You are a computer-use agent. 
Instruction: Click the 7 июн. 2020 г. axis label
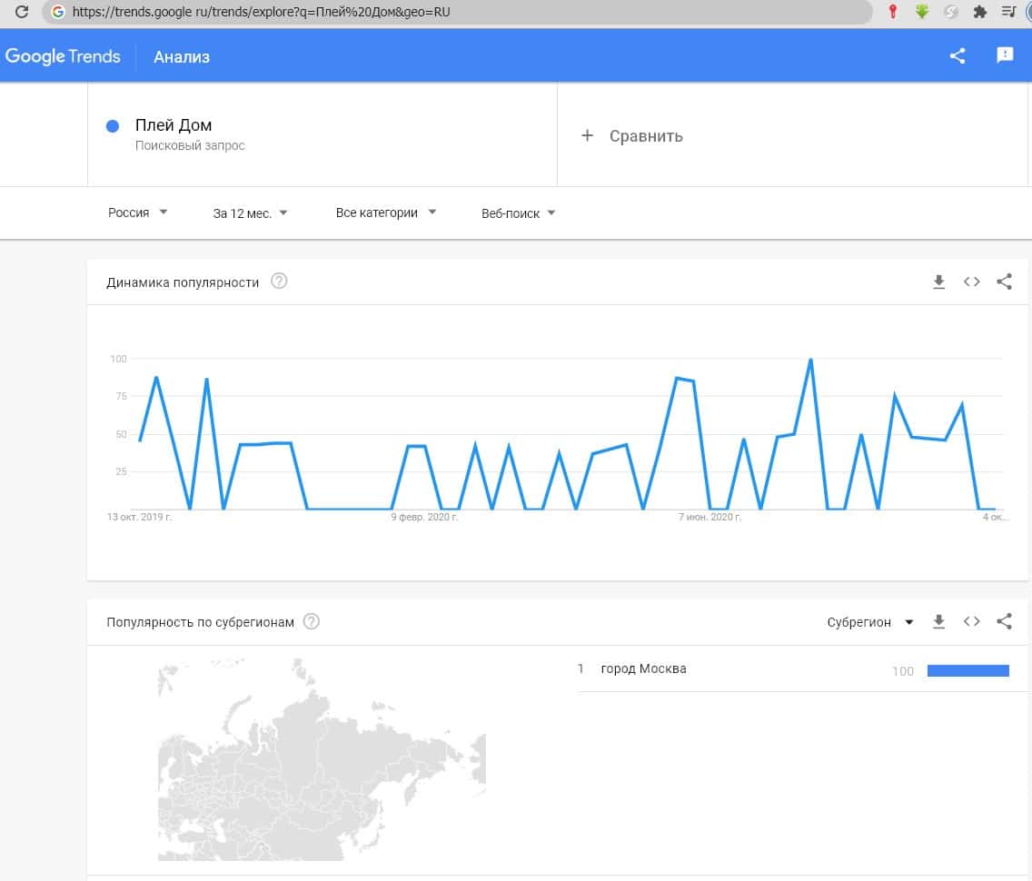pyautogui.click(x=709, y=517)
